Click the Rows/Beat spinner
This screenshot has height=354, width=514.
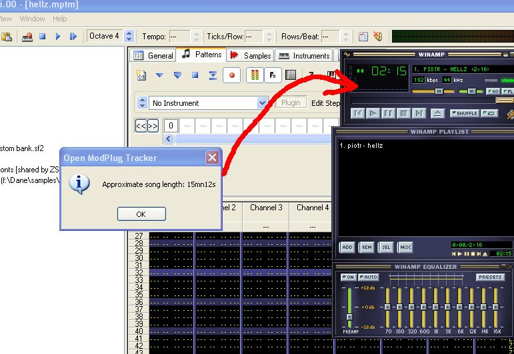345,37
